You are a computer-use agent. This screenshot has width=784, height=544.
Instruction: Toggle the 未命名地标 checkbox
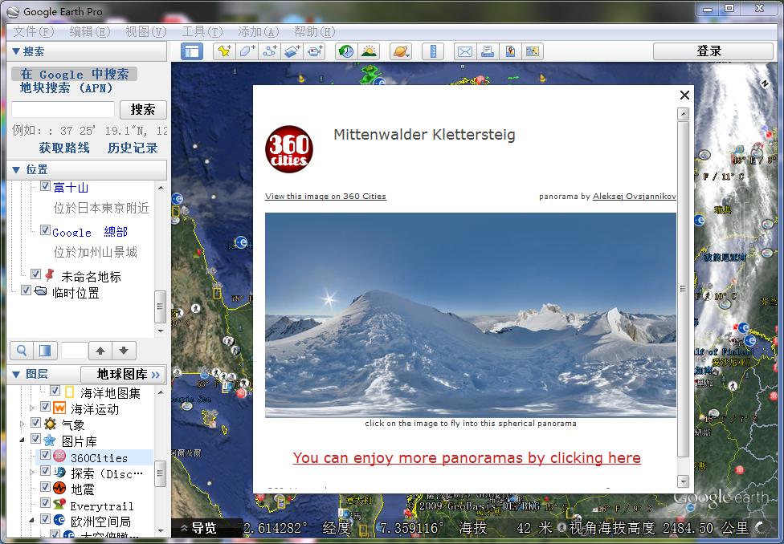35,274
